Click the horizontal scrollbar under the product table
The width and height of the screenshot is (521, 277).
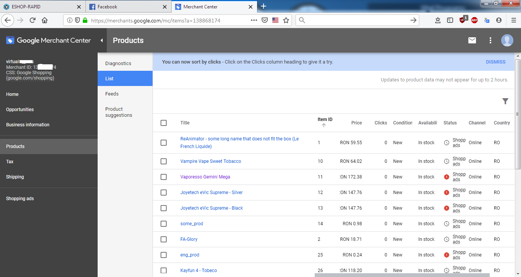402,275
